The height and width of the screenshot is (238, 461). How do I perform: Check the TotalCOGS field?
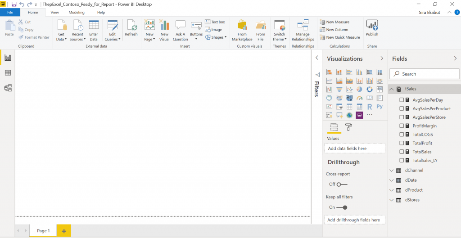click(402, 134)
